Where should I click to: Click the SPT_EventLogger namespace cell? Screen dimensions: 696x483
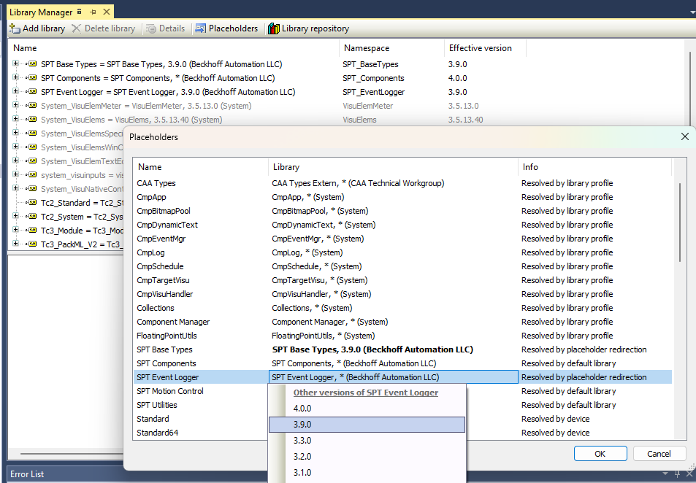point(374,92)
